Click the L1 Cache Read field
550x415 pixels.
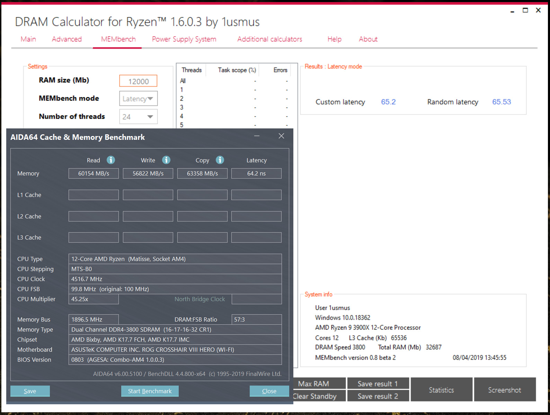click(94, 195)
